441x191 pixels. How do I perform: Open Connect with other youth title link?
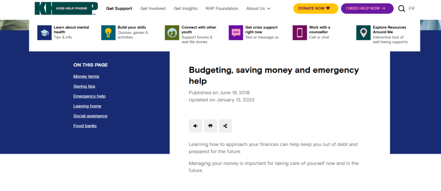click(x=199, y=30)
